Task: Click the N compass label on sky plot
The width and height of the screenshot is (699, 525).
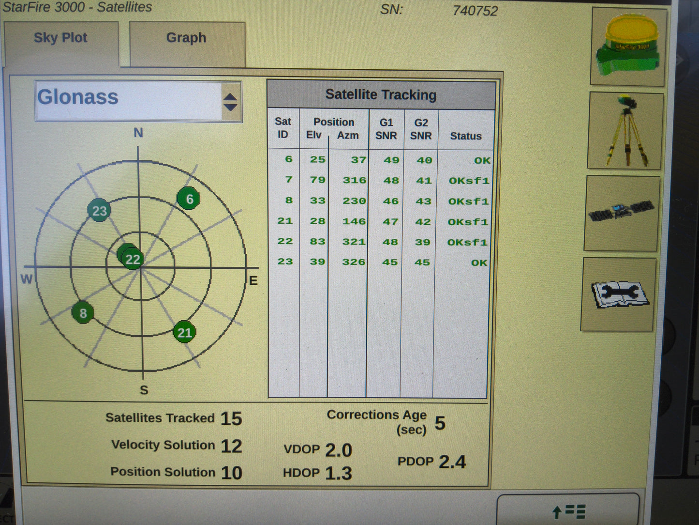Action: [138, 133]
